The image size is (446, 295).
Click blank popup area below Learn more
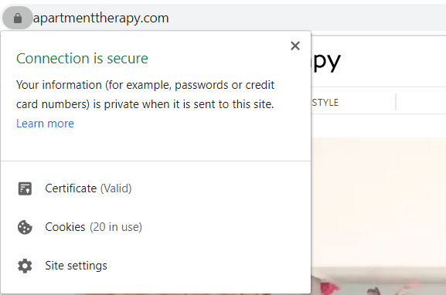(155, 145)
